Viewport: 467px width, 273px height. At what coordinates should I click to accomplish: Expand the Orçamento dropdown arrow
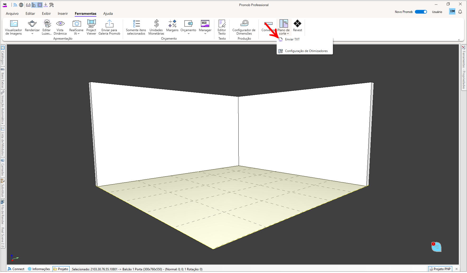(x=188, y=34)
